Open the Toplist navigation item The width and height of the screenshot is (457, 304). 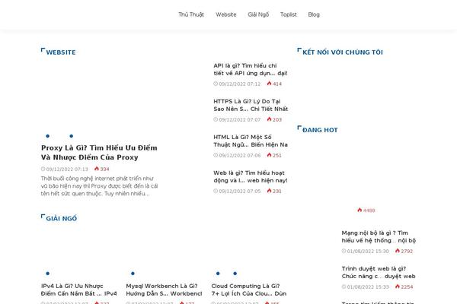288,14
